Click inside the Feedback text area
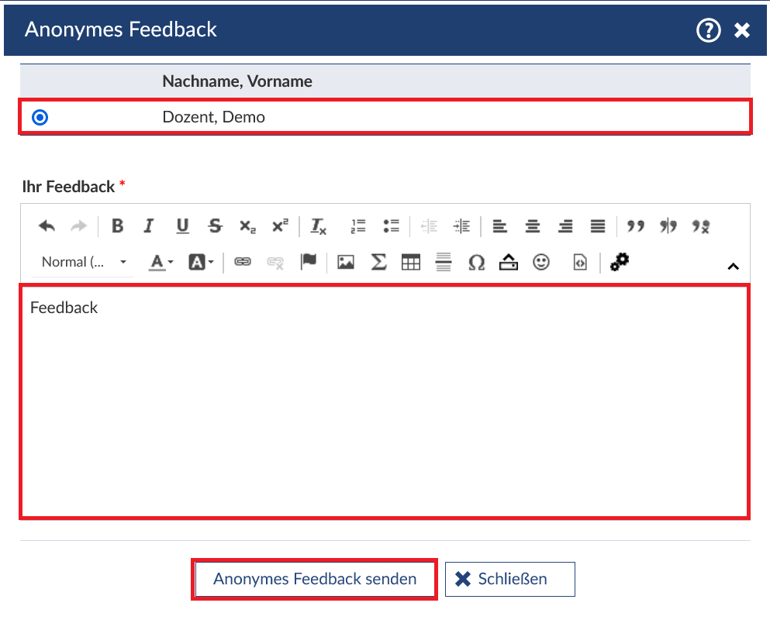Screen dimensions: 770x620 click(385, 403)
